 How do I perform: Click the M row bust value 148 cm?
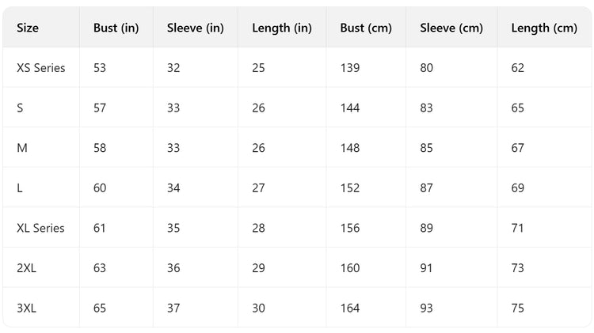click(350, 148)
